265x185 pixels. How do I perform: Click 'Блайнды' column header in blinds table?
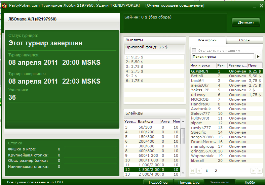[x=148, y=121]
